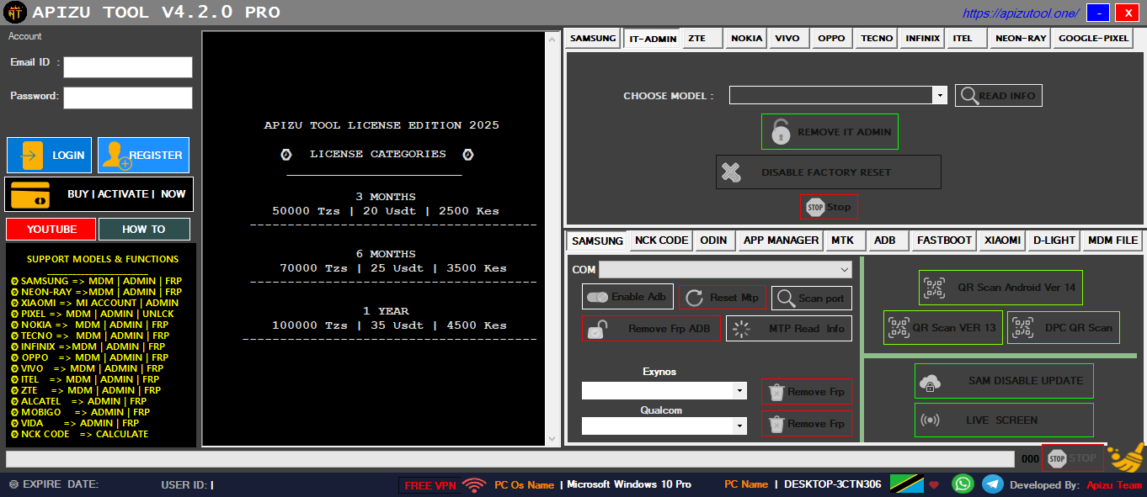
Task: Click READ INFO to fetch device details
Action: 998,95
